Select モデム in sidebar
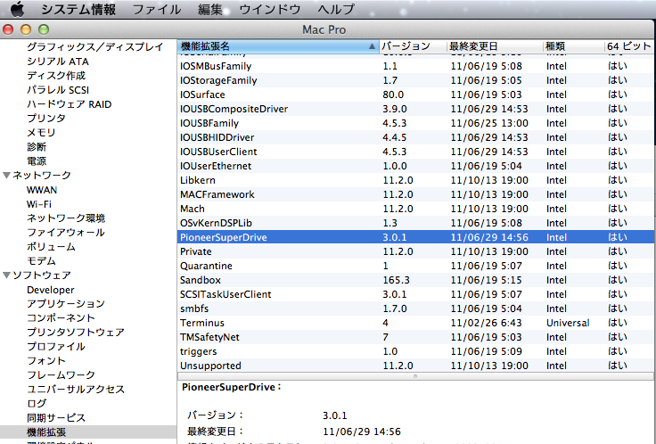The height and width of the screenshot is (444, 656). [x=41, y=261]
